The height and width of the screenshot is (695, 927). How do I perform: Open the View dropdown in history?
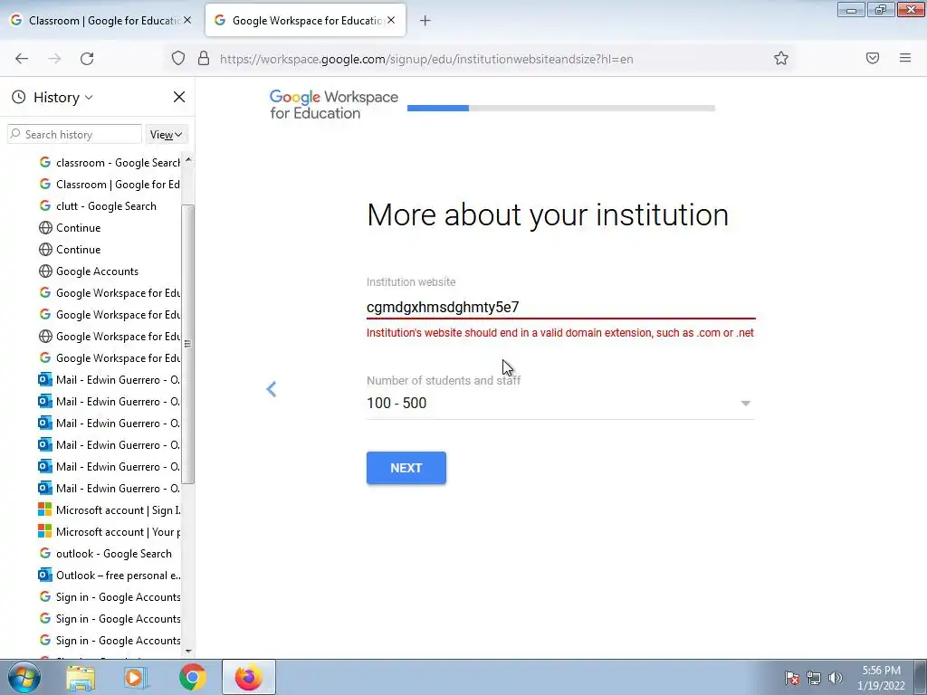click(167, 135)
